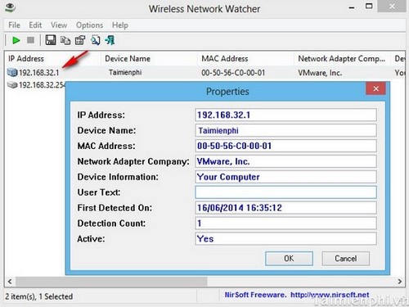Click the Device Name field showing Taimienphi

(285, 130)
